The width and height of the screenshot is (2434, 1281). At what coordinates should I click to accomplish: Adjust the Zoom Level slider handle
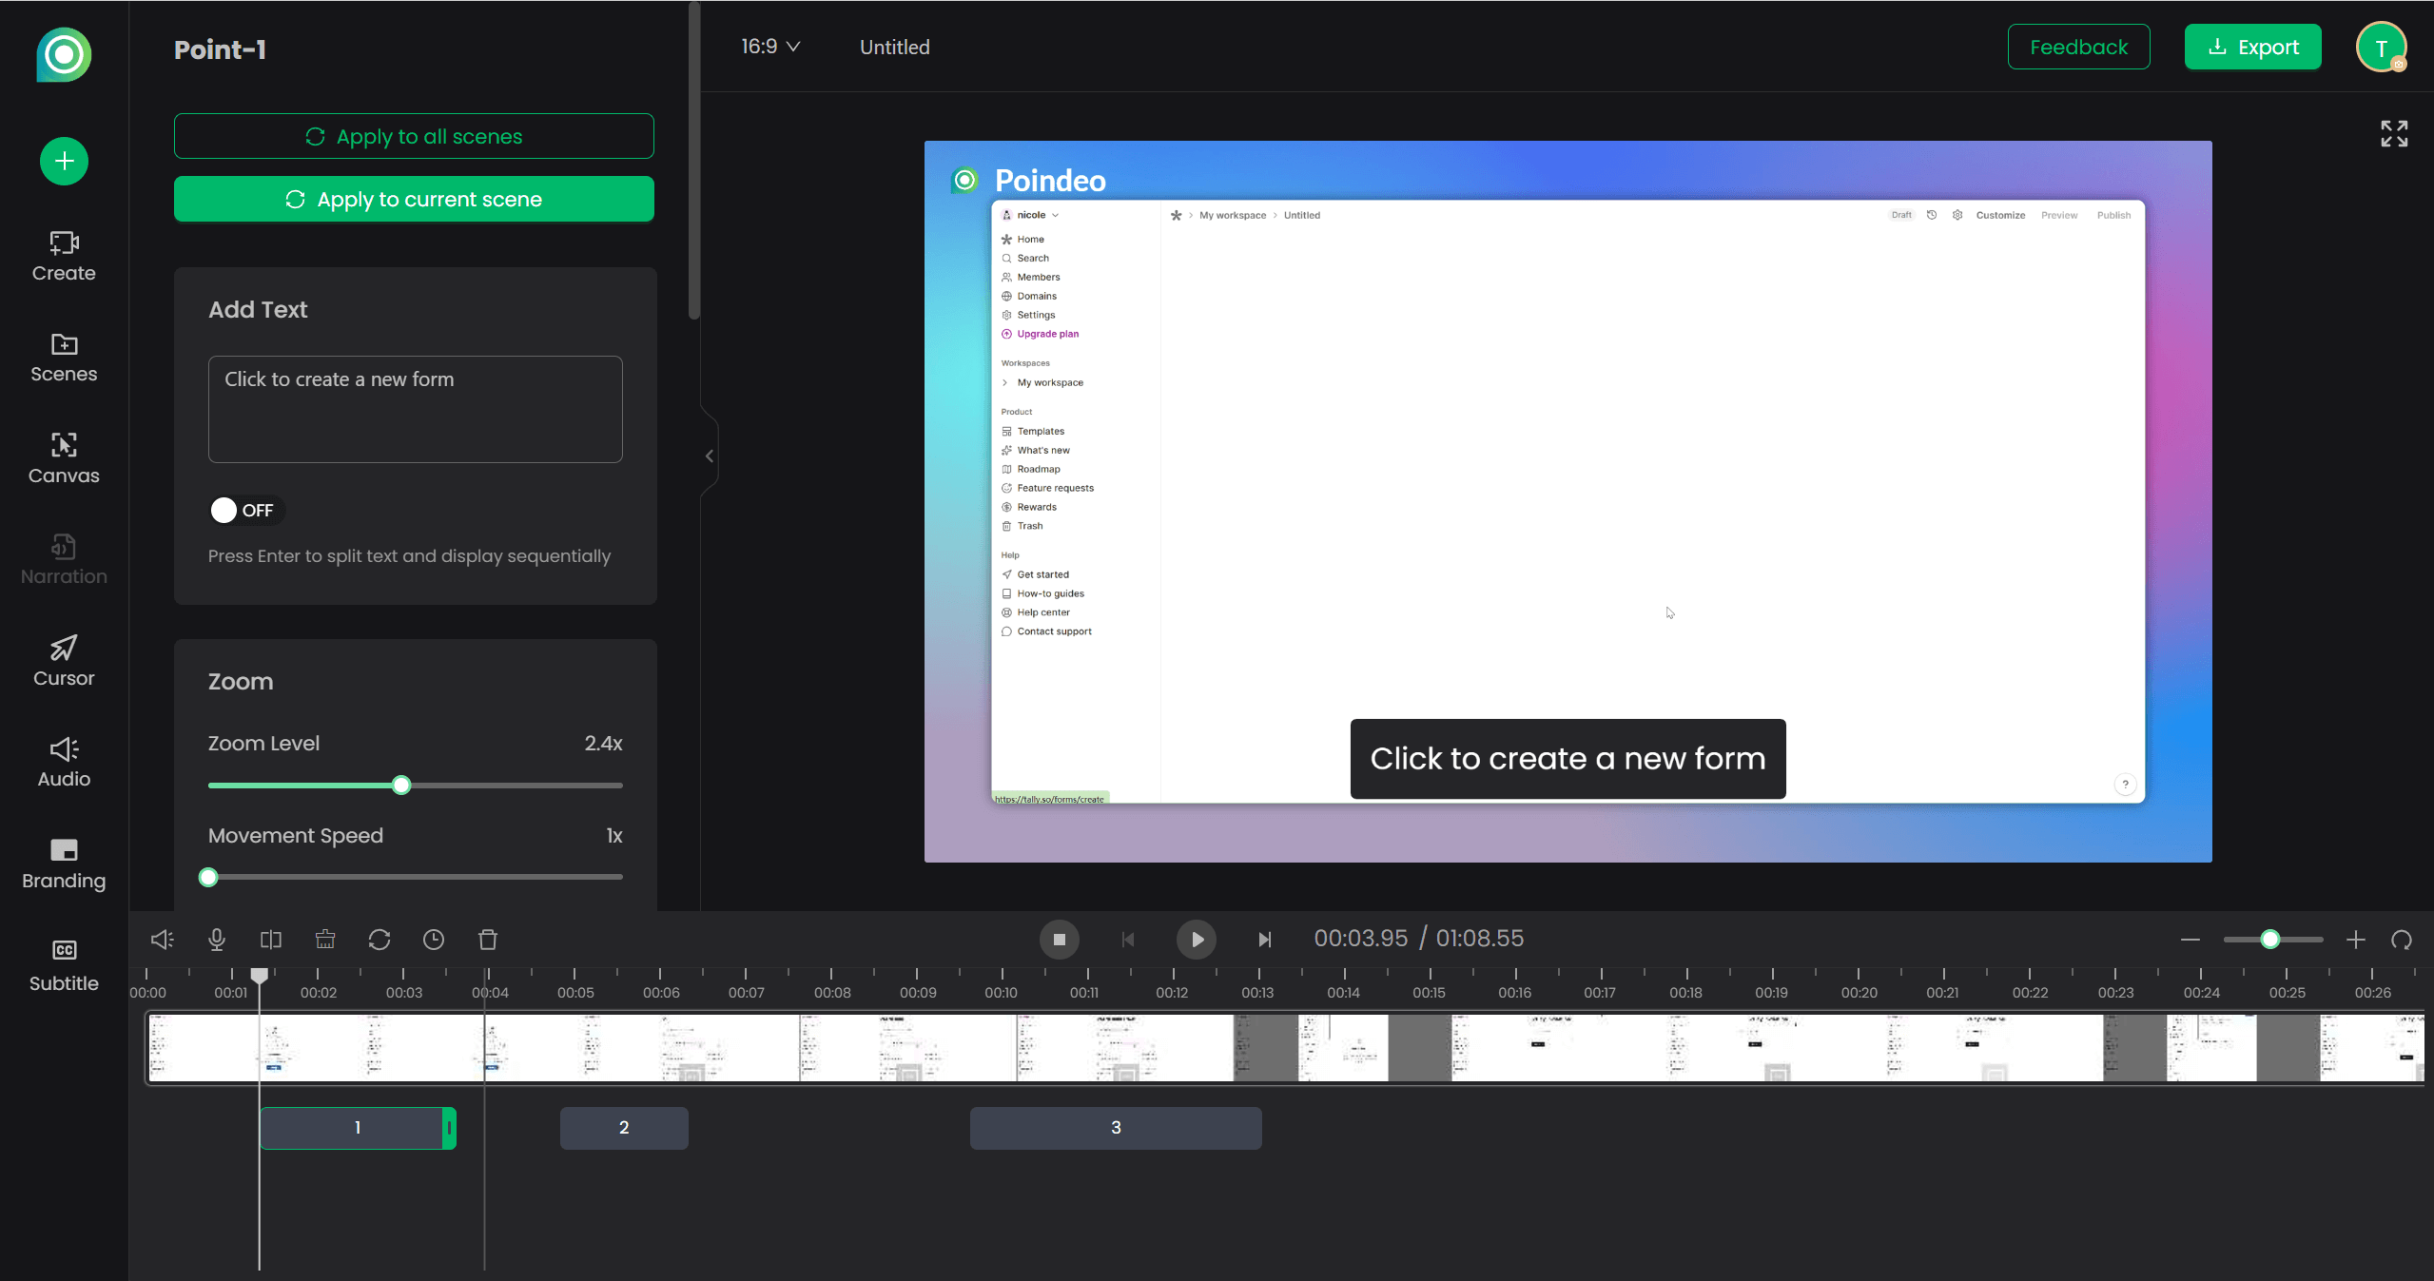click(x=401, y=786)
